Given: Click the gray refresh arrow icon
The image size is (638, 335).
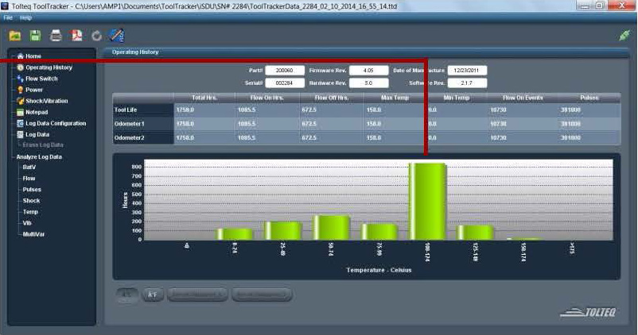Looking at the screenshot, I should coord(97,36).
